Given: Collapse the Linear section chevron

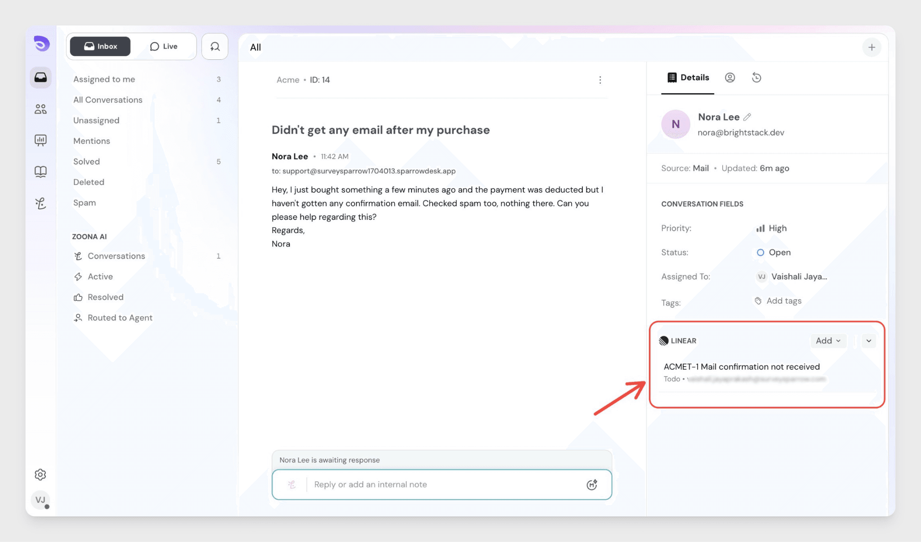Looking at the screenshot, I should click(869, 341).
